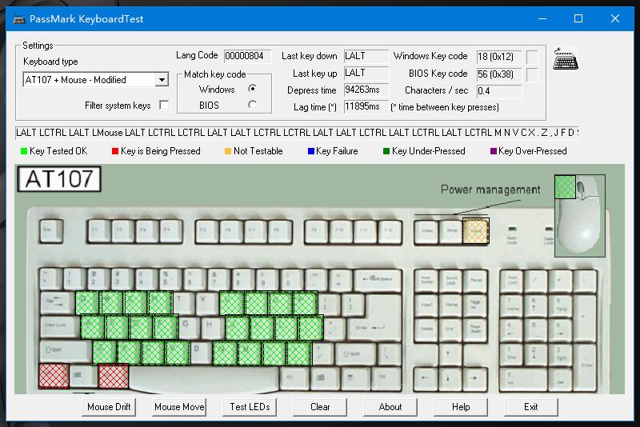Image resolution: width=640 pixels, height=427 pixels.
Task: Click the Power management label
Action: coord(490,190)
